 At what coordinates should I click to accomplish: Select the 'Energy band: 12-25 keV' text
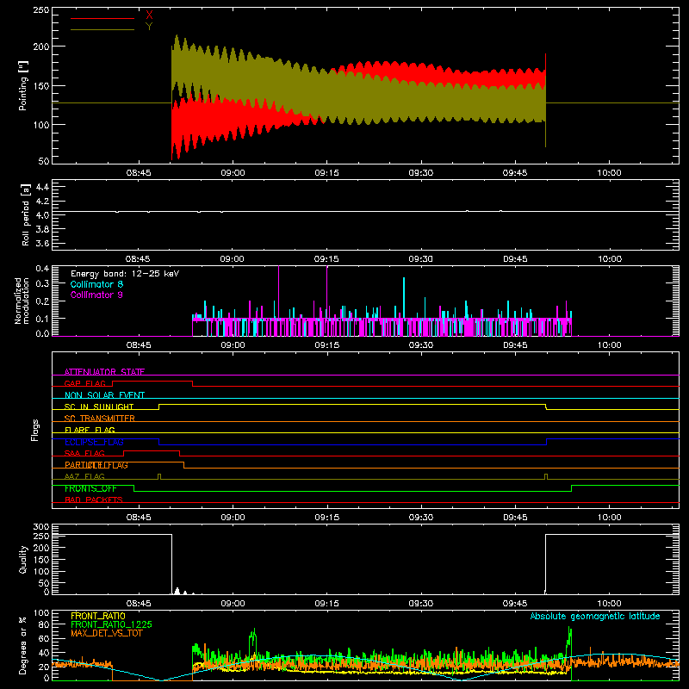pos(125,274)
